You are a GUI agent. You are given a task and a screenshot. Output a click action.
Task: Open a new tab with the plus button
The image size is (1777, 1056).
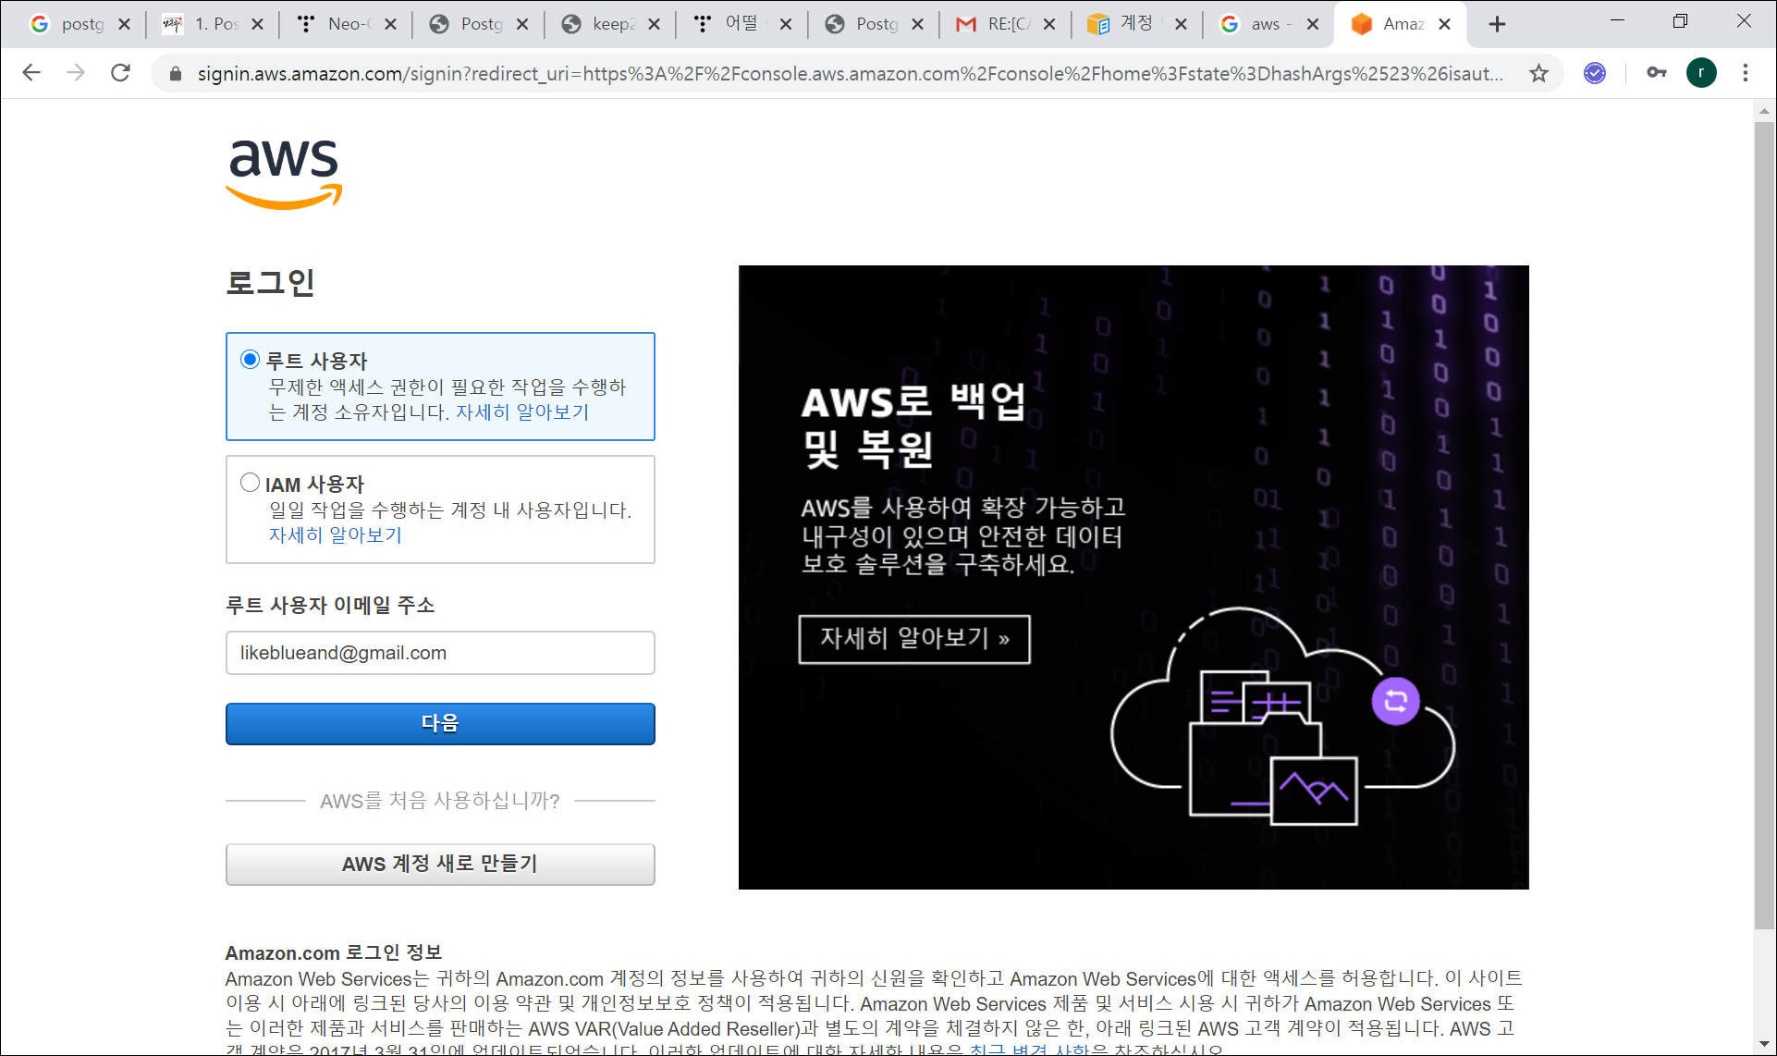[x=1497, y=25]
